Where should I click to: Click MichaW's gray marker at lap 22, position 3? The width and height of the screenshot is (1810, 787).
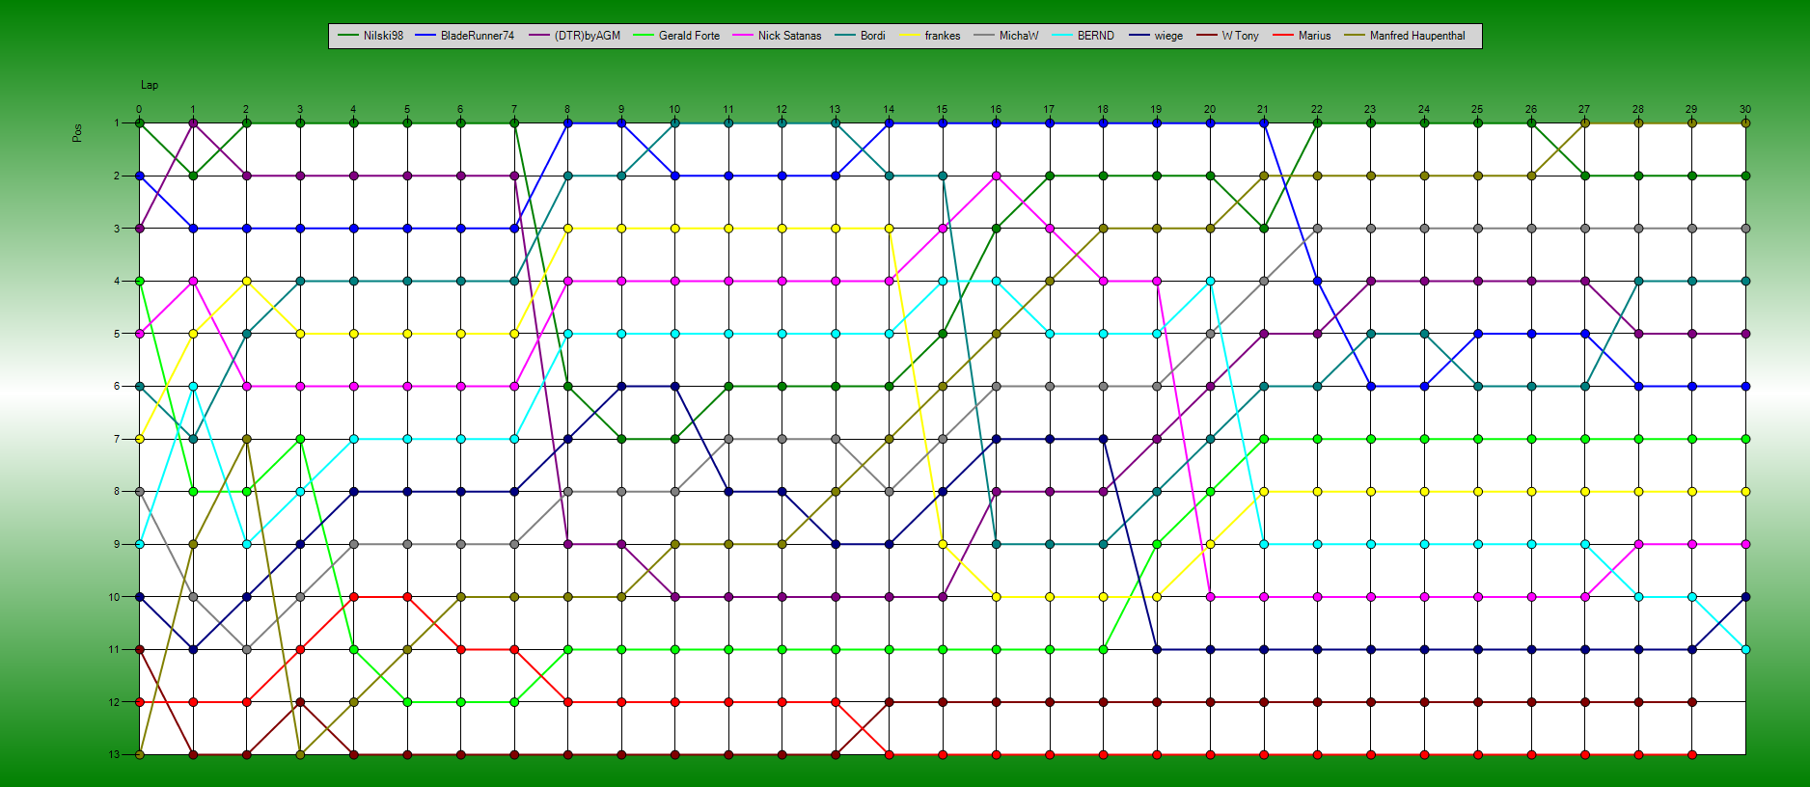pos(1317,229)
